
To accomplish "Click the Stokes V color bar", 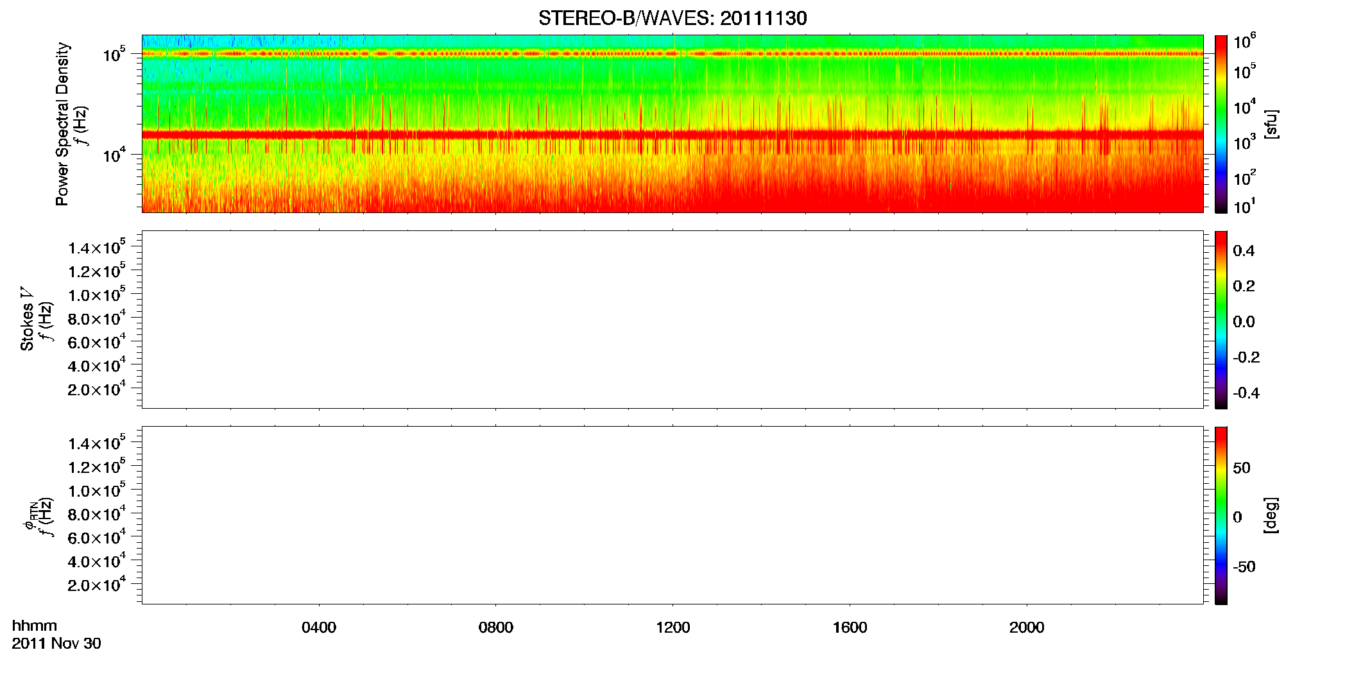I will 1221,320.
